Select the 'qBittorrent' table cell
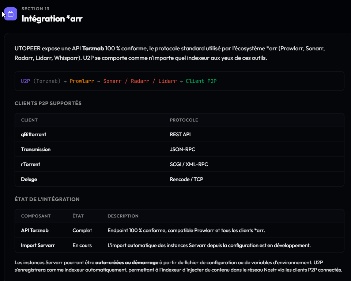This screenshot has height=281, width=351. 34,134
